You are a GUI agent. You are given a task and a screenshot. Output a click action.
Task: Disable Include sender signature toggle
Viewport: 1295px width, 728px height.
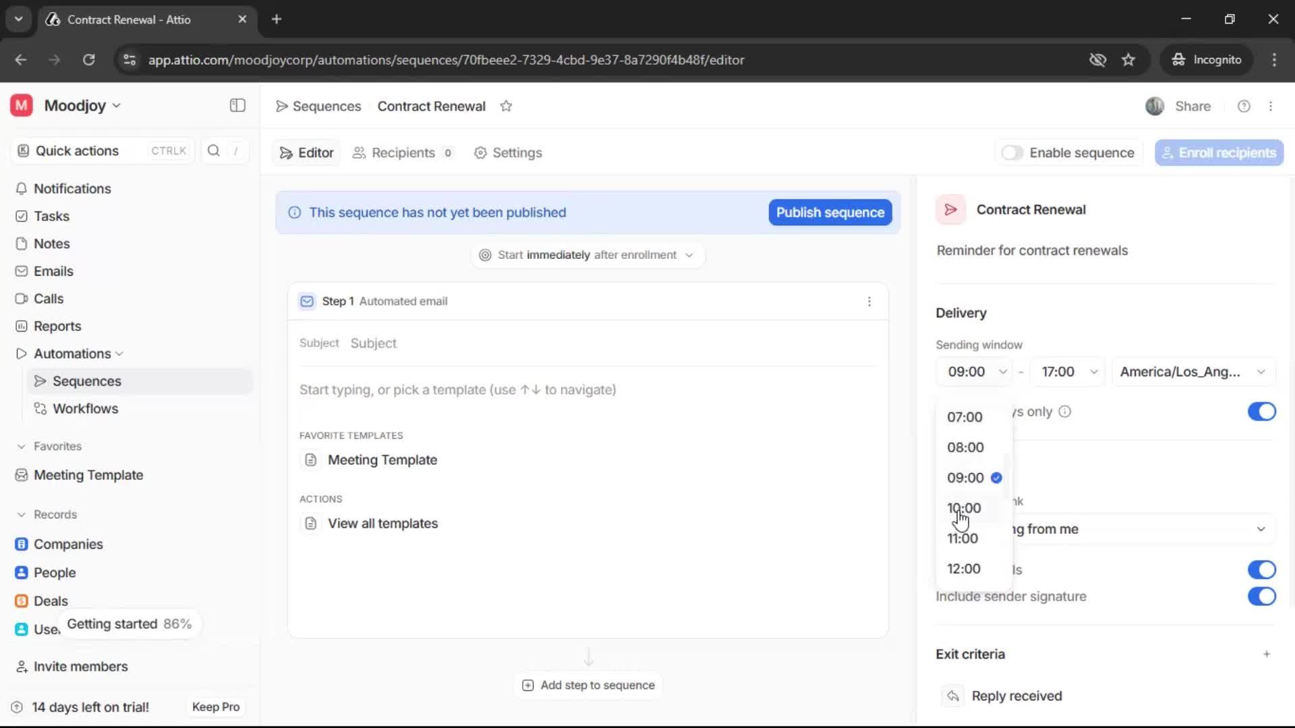(x=1261, y=597)
